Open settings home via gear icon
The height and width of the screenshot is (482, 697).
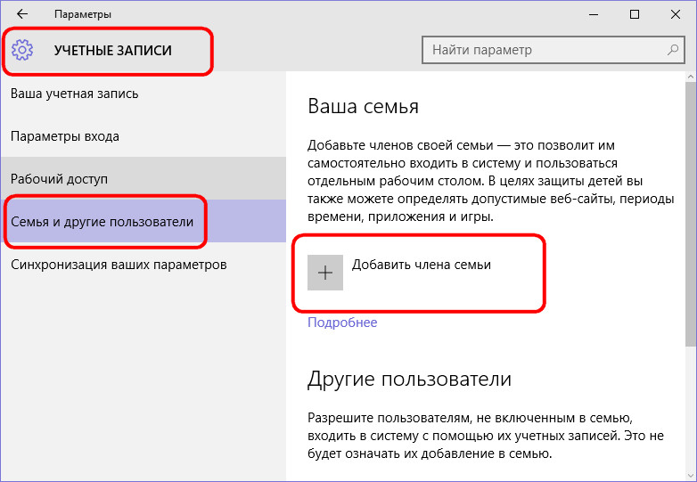[x=22, y=50]
